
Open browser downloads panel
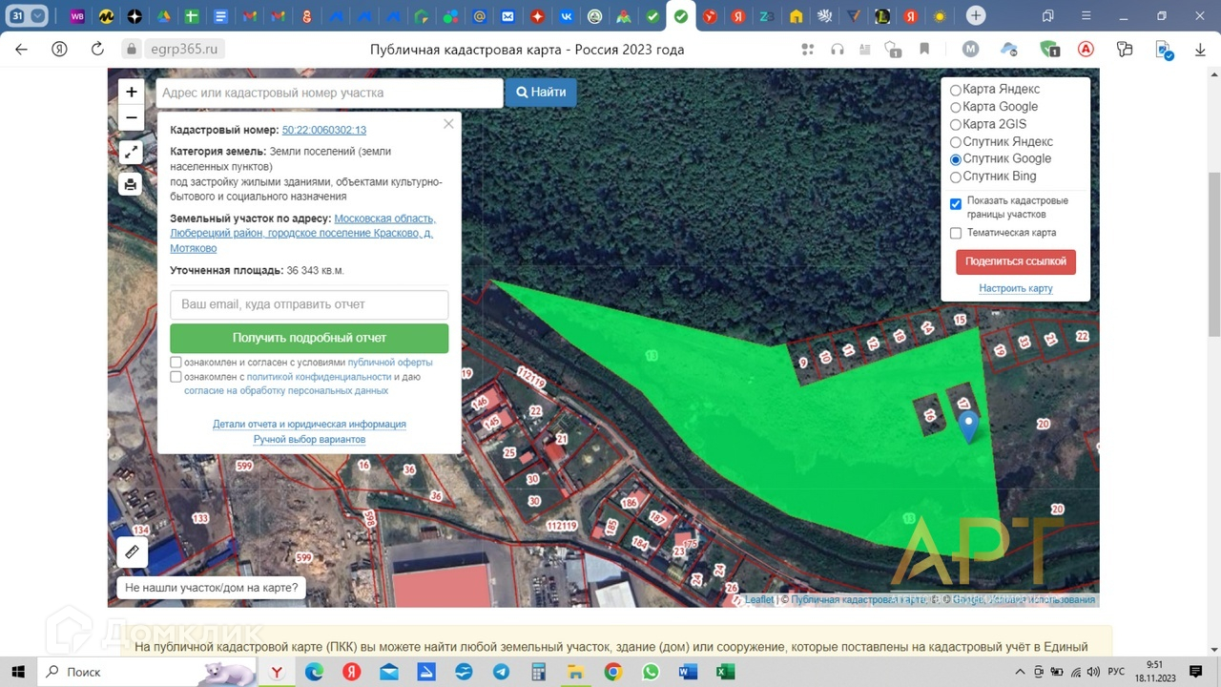pyautogui.click(x=1199, y=50)
